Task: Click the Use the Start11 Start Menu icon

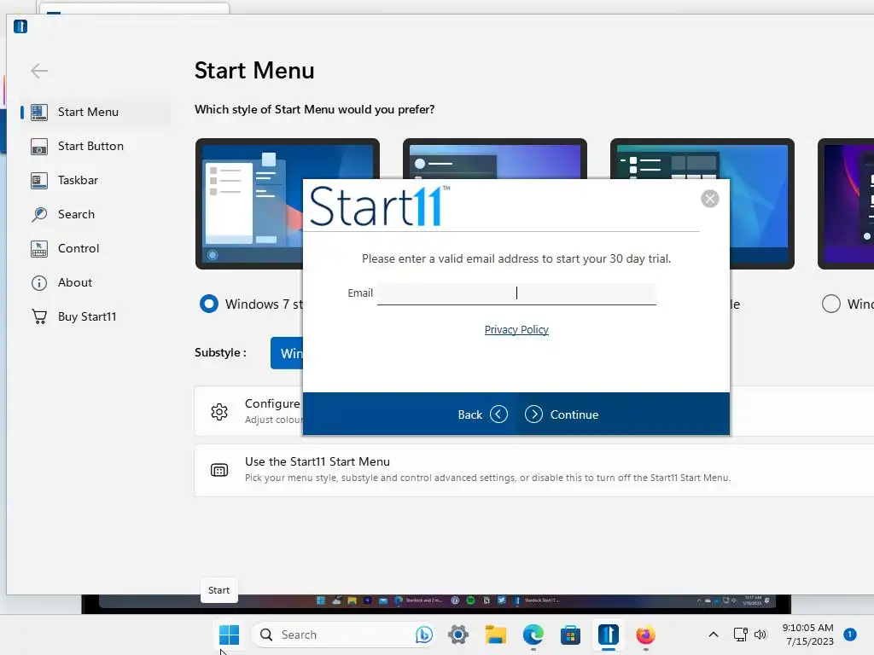Action: 219,470
